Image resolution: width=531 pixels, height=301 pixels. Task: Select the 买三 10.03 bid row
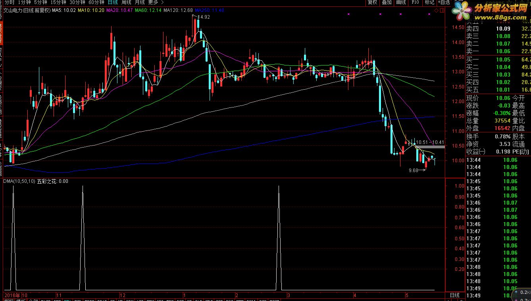coord(498,75)
